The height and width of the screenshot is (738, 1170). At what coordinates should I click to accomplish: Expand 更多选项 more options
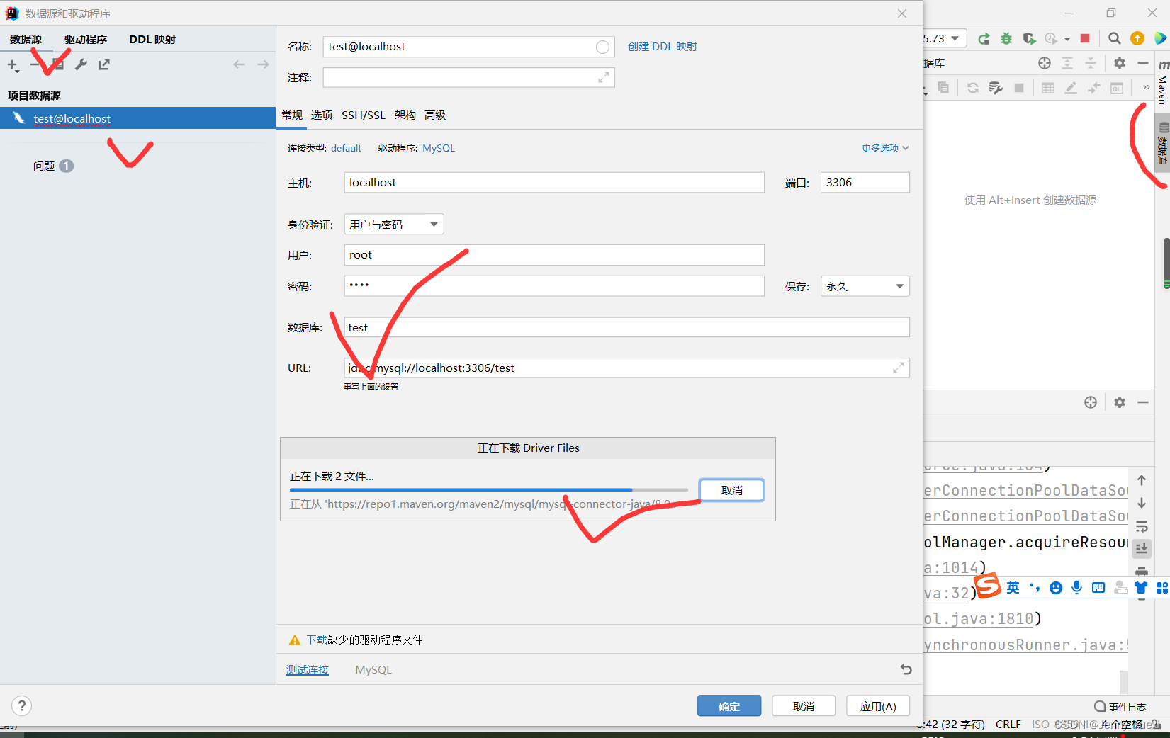point(885,148)
